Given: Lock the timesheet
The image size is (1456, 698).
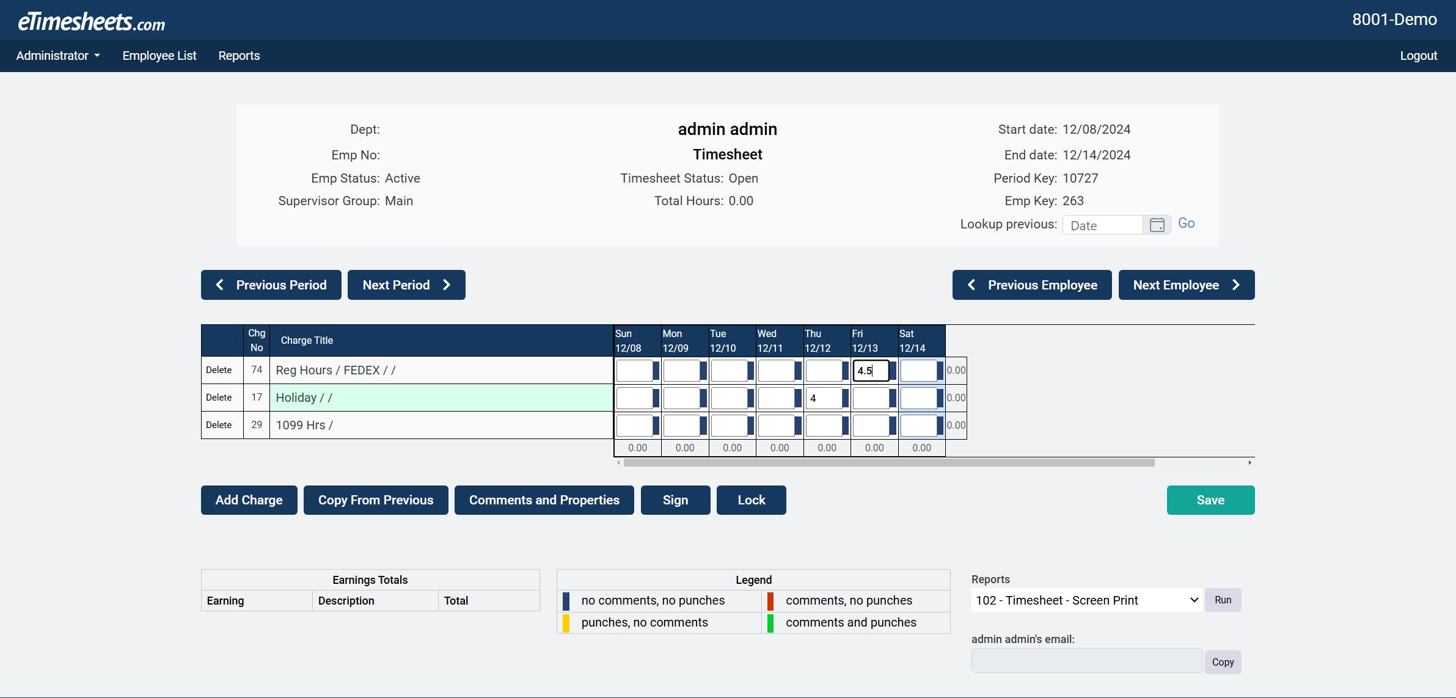Looking at the screenshot, I should [751, 500].
